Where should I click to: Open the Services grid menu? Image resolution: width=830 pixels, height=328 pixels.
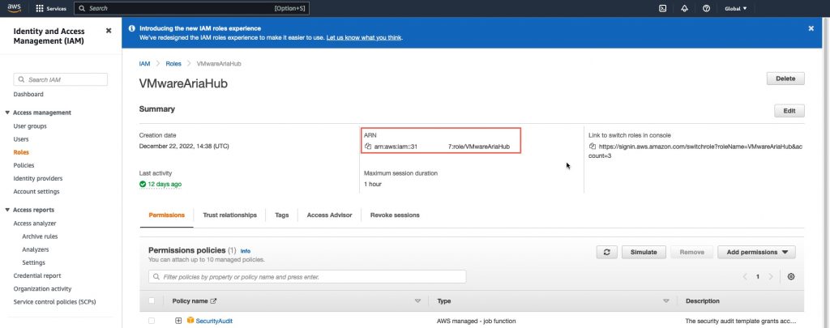[x=51, y=8]
